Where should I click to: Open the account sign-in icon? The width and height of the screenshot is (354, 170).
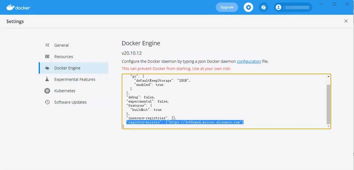(x=279, y=7)
